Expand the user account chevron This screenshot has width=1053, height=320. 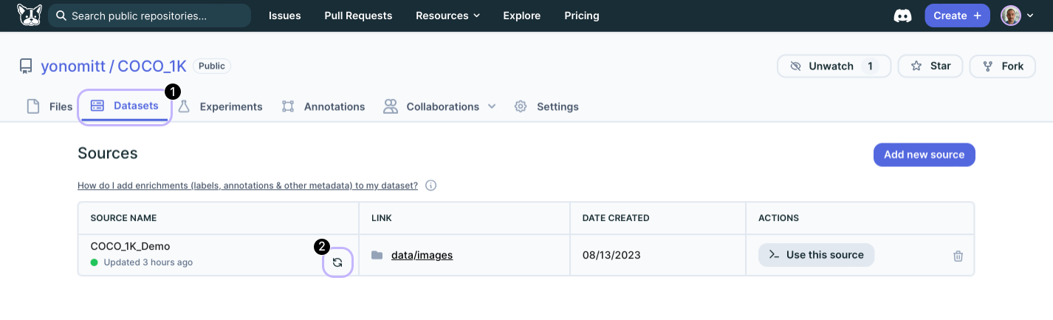click(x=1031, y=16)
